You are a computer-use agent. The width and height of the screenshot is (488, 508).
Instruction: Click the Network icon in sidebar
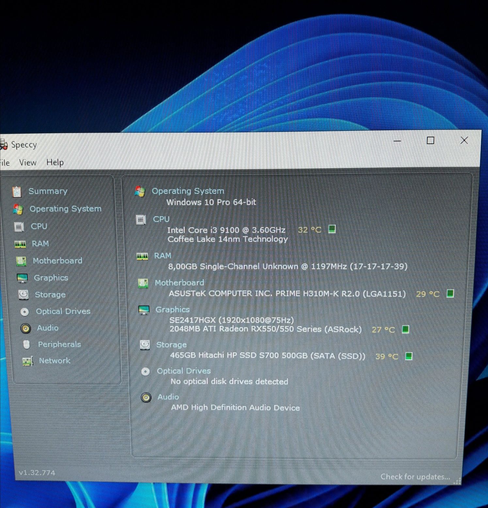(x=28, y=361)
